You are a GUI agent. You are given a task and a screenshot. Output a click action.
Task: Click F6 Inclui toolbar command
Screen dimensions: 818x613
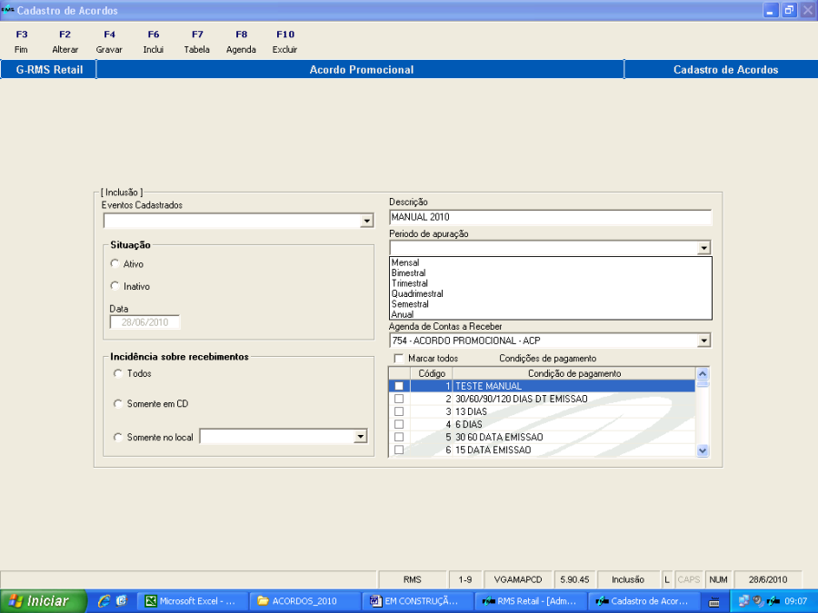(x=154, y=42)
